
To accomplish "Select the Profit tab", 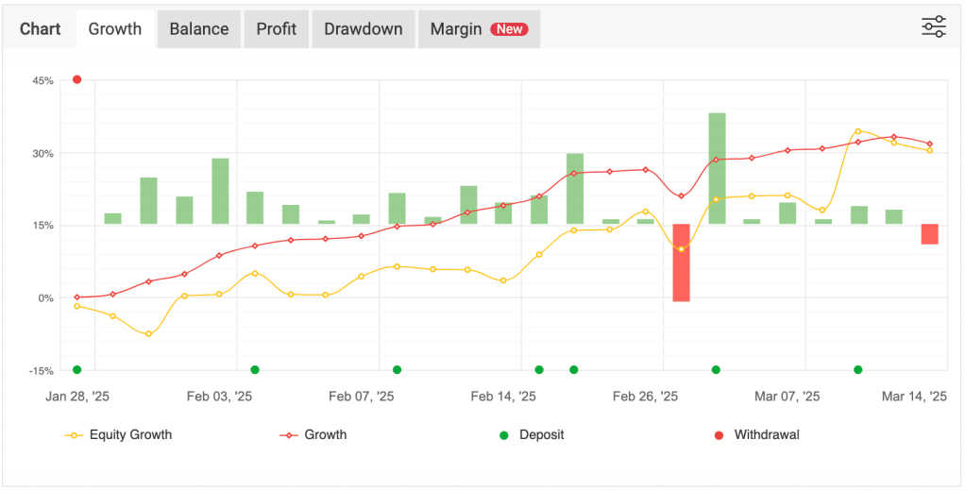I will click(x=277, y=29).
